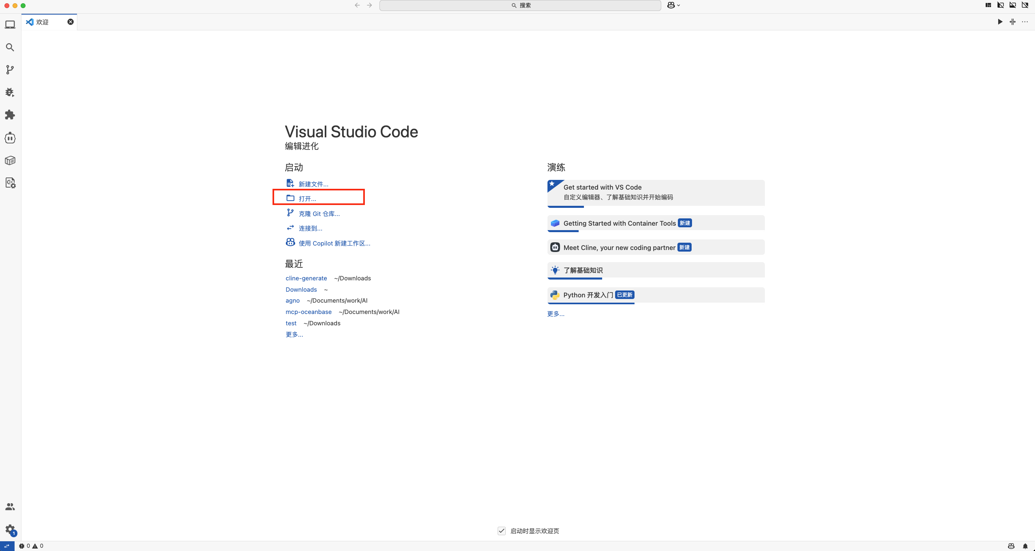
Task: Open the Search view in activity bar
Action: [x=10, y=47]
